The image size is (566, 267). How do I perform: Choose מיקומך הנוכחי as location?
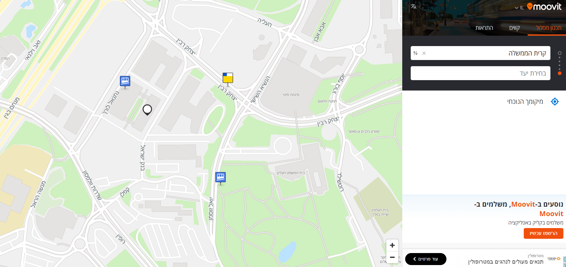[x=525, y=102]
